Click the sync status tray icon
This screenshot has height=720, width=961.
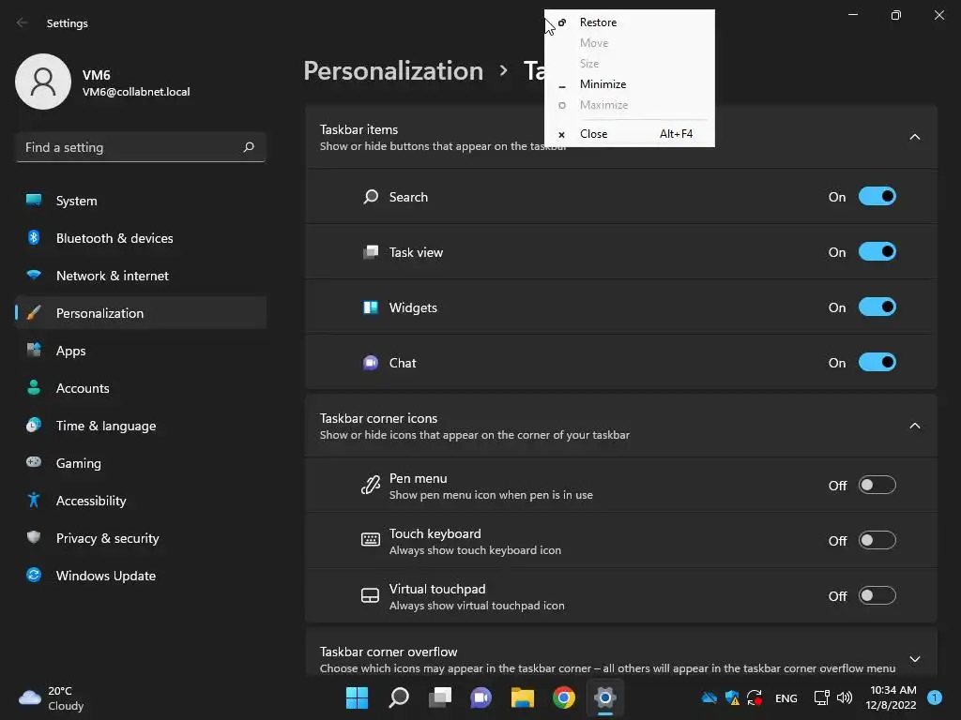coord(755,697)
